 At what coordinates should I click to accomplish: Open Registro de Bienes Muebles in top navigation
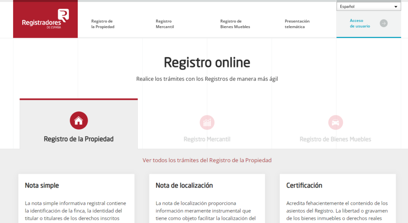(x=235, y=24)
